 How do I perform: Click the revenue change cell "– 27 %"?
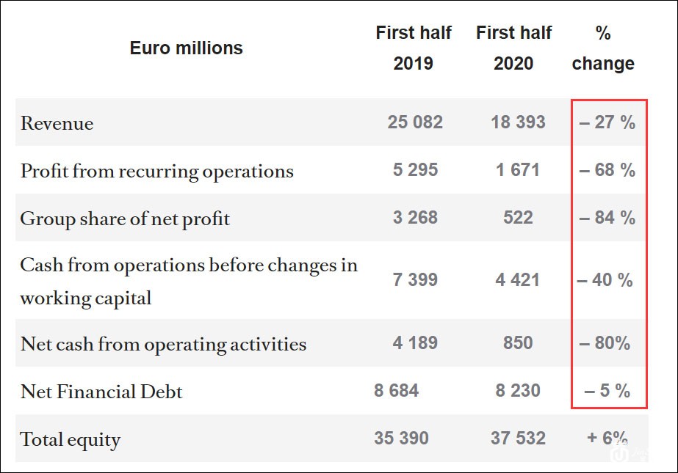tap(607, 122)
